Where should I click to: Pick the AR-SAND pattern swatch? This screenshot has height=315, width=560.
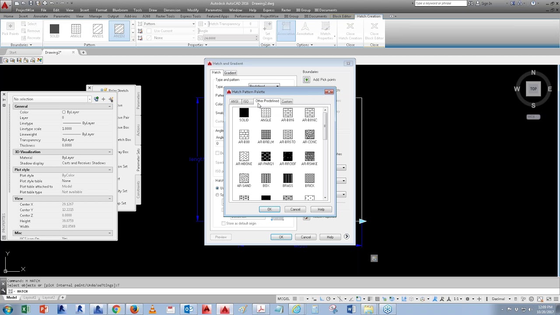click(x=244, y=178)
